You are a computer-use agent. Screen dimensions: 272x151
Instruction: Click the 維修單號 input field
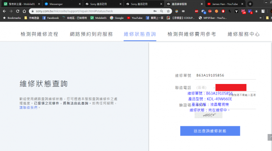pyautogui.click(x=225, y=75)
